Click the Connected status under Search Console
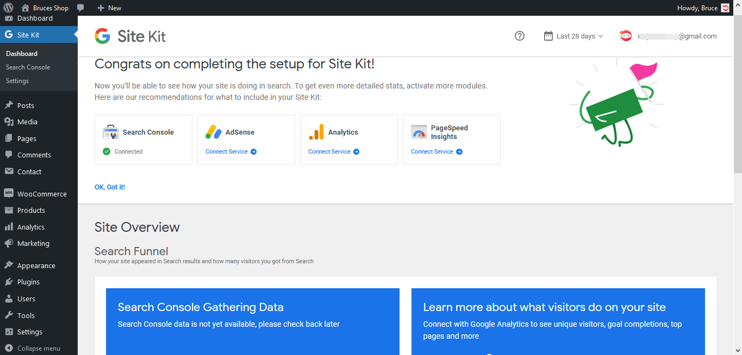742x355 pixels. pos(123,151)
